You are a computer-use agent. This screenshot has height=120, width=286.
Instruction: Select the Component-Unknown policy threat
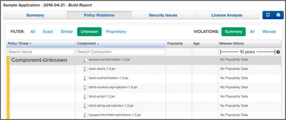point(39,60)
